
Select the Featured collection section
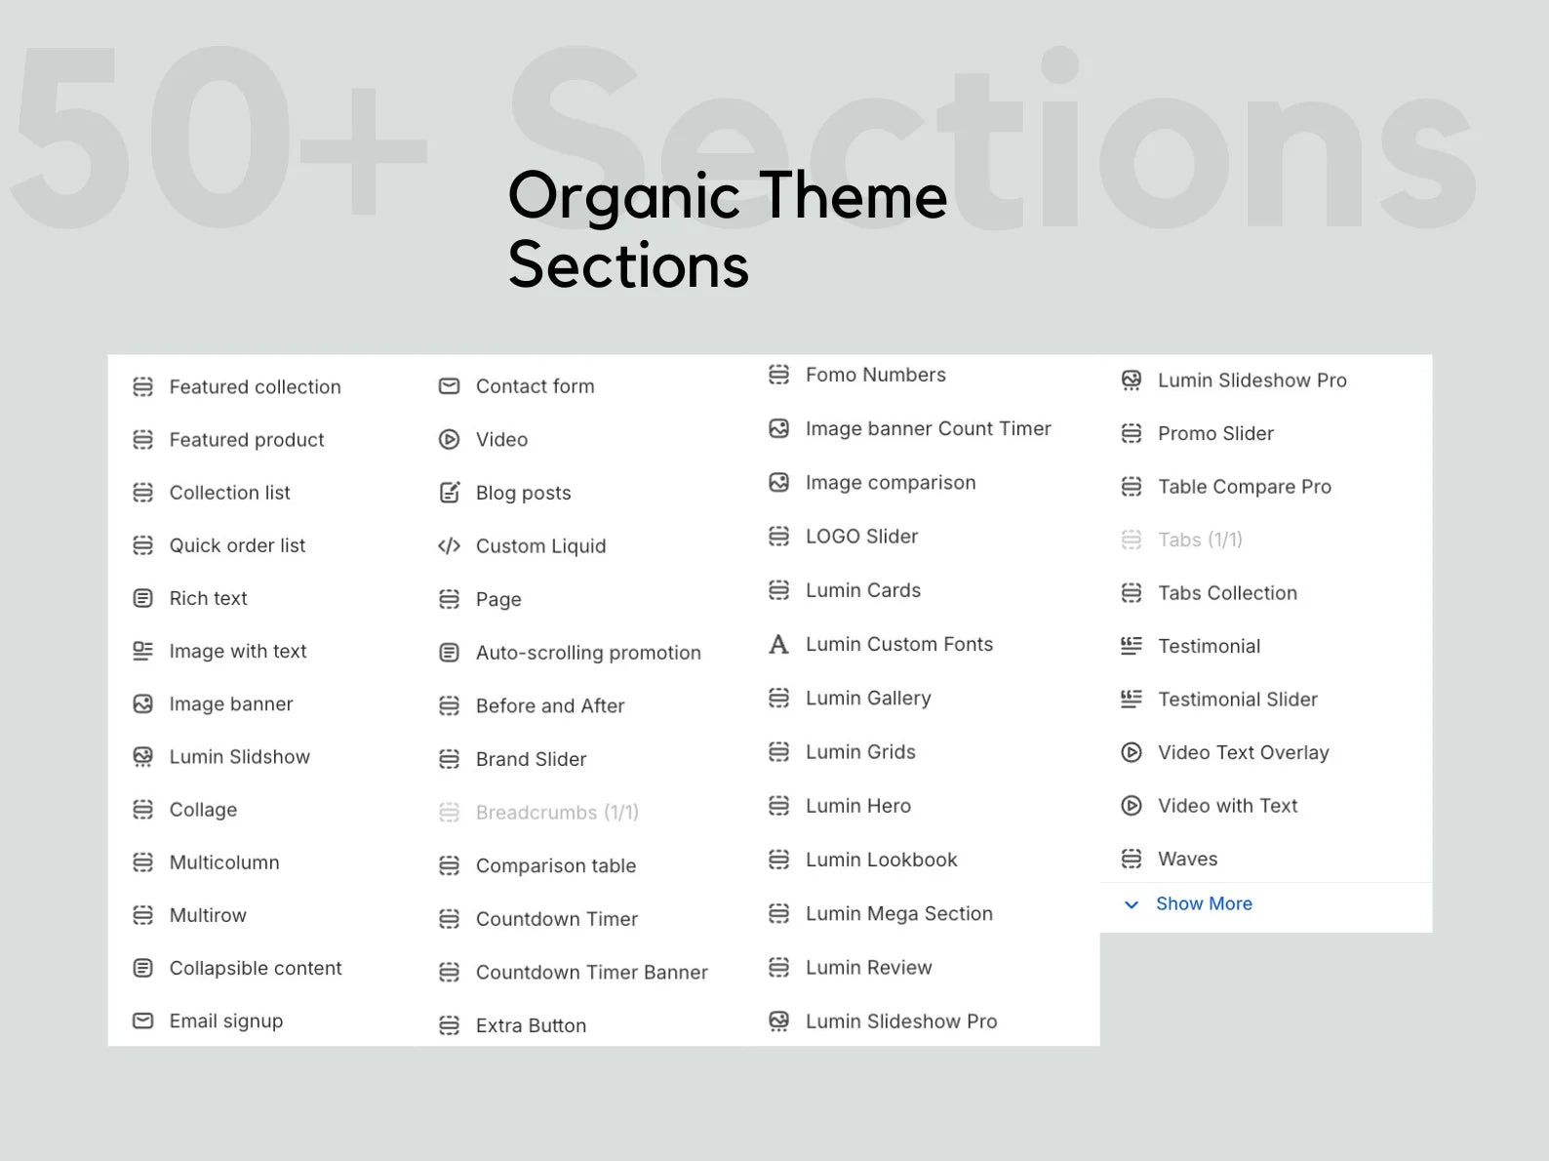255,386
